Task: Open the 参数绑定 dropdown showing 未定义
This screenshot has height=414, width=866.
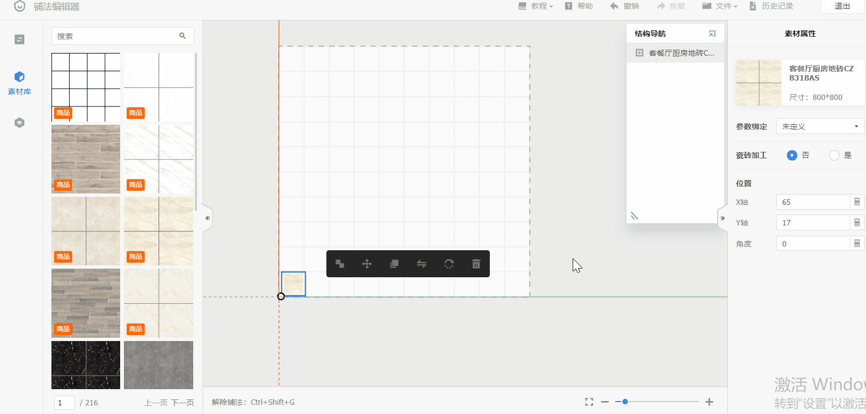Action: [820, 126]
